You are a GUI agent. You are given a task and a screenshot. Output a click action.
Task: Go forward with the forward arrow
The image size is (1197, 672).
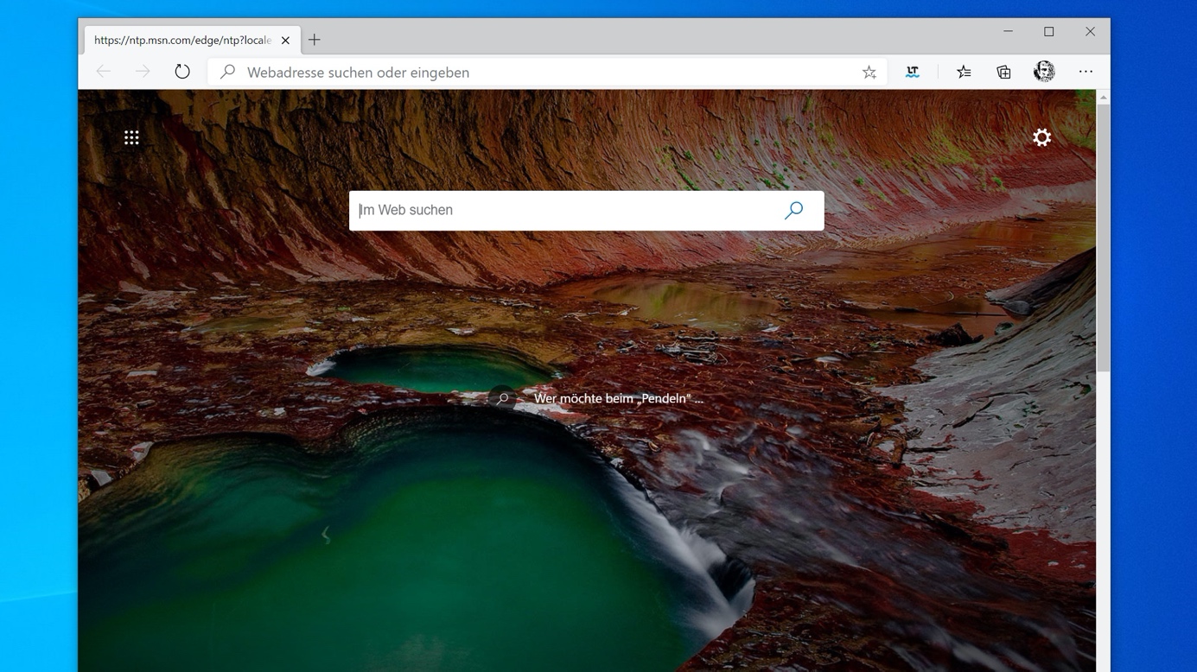coord(143,72)
